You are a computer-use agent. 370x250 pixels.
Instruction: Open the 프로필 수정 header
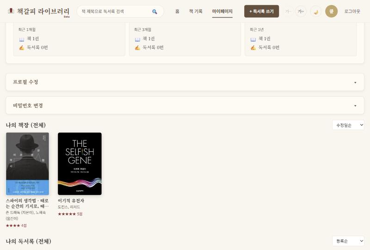pos(185,82)
